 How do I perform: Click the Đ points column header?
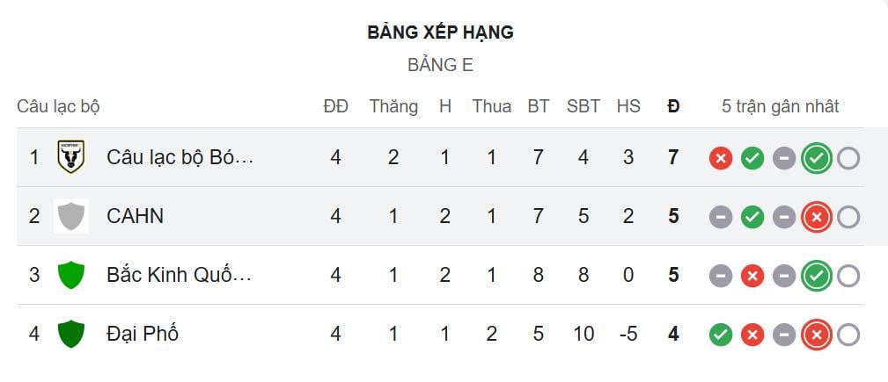[x=673, y=106]
